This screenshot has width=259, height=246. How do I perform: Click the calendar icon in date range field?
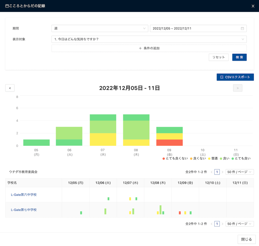pyautogui.click(x=242, y=29)
